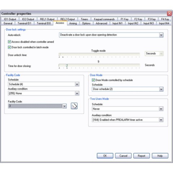Open the Keypad commands tab
Screen dimensions: 173x173
tap(104, 19)
